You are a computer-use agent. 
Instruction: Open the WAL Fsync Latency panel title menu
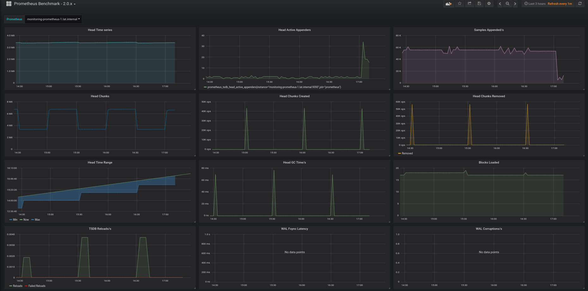tap(294, 229)
